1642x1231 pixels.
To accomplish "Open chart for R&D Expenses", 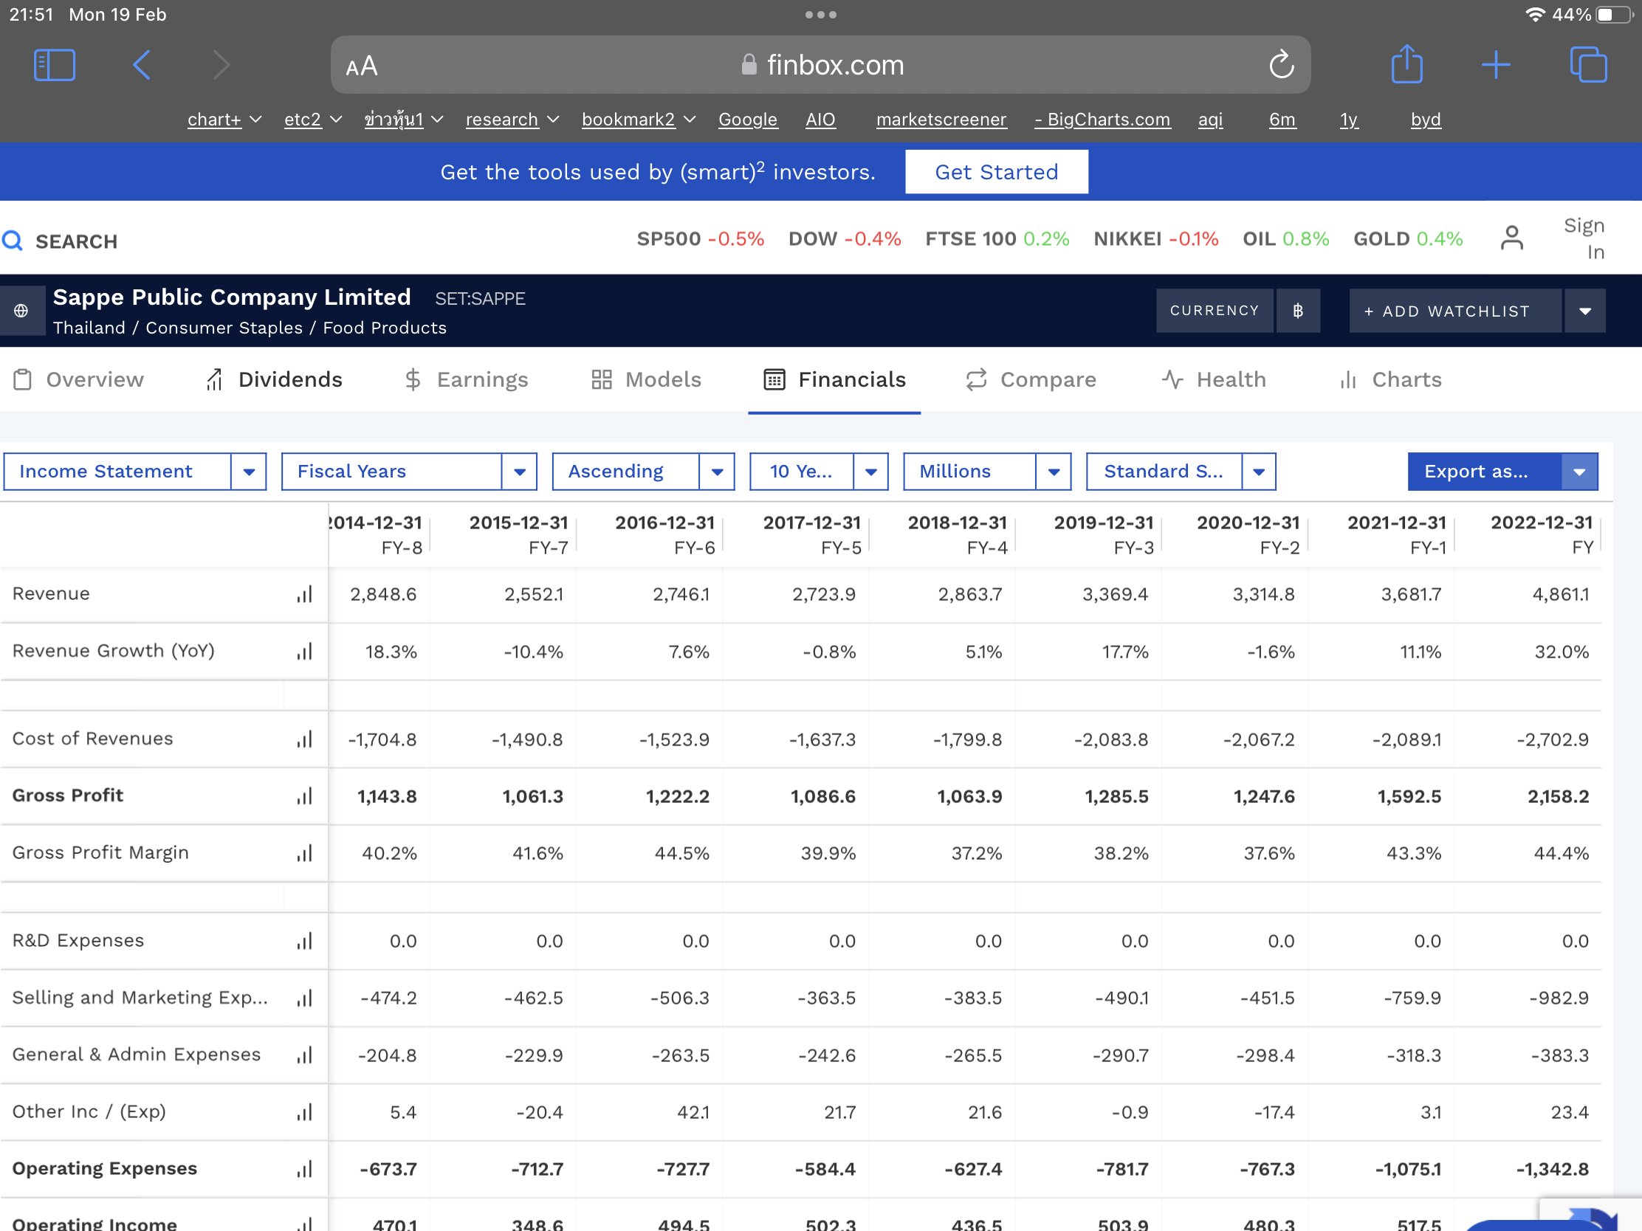I will tap(304, 941).
